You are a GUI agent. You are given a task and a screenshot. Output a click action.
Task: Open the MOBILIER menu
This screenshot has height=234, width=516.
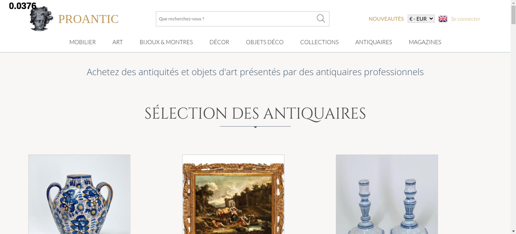tap(83, 42)
